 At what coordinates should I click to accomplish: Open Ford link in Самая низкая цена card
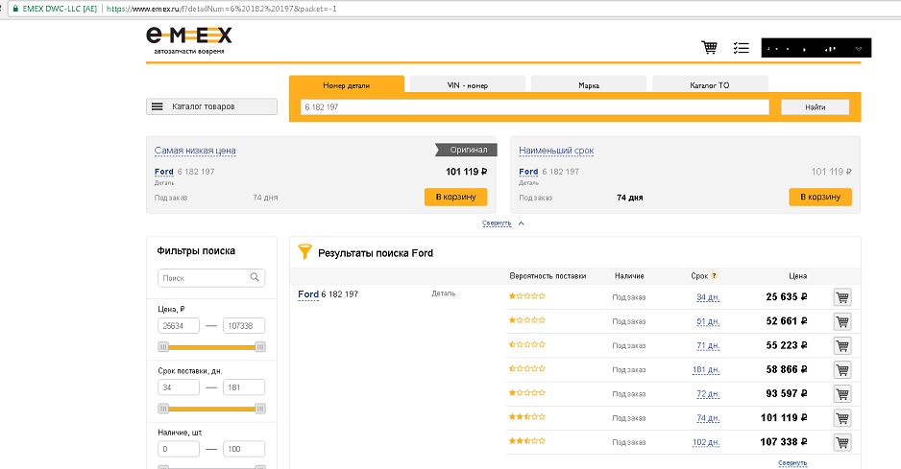(163, 172)
